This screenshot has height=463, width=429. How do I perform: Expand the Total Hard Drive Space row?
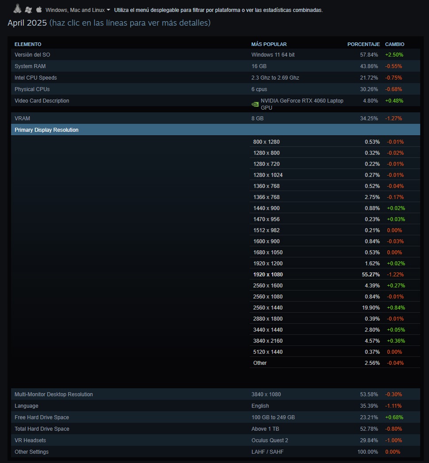[42, 429]
